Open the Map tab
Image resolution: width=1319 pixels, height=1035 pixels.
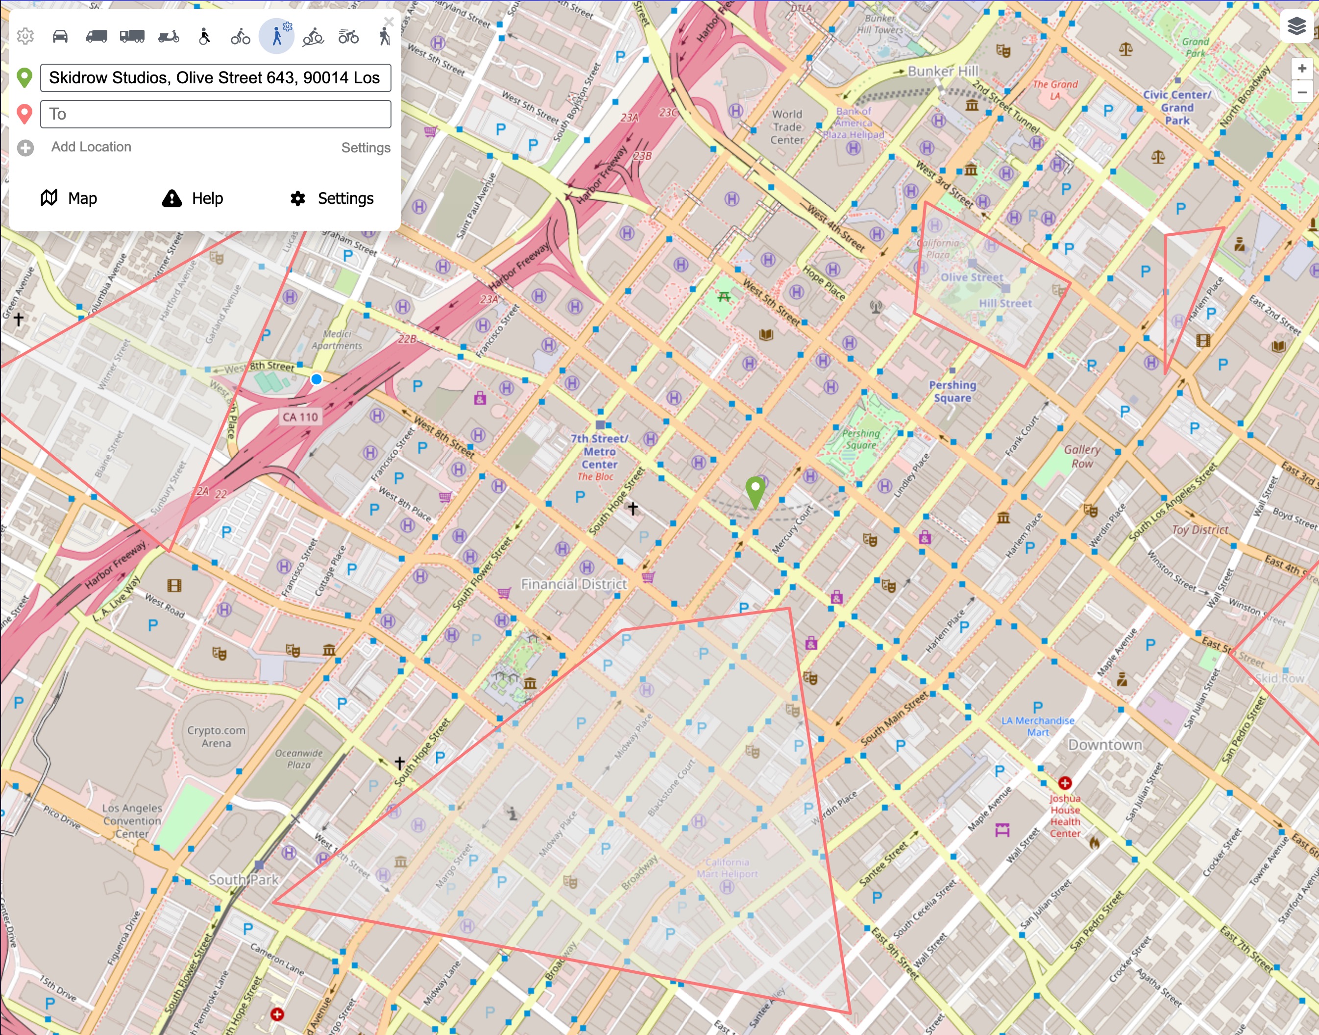coord(69,198)
